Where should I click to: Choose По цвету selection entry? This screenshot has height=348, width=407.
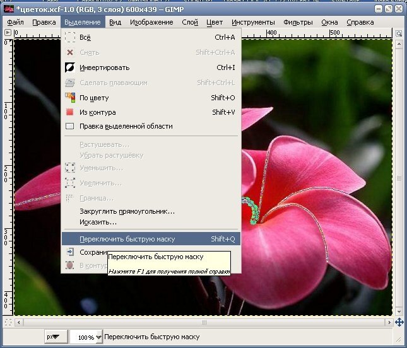[151, 98]
